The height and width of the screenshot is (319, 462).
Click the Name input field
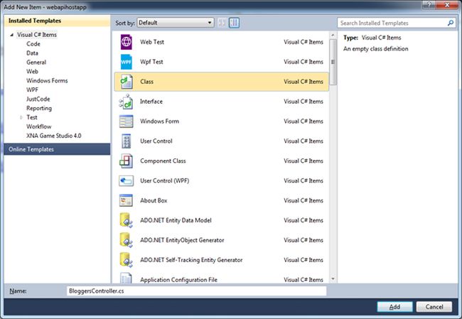pos(196,291)
